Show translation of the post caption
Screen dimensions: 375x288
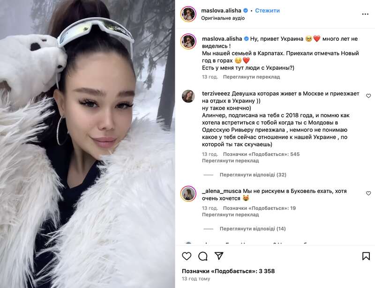(x=251, y=77)
